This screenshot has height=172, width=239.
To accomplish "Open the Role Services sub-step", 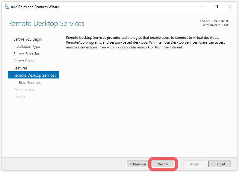I will 30,82.
